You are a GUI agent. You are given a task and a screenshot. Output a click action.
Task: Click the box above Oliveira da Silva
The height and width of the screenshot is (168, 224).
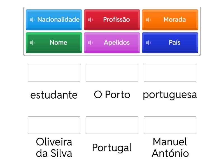[x=54, y=125]
